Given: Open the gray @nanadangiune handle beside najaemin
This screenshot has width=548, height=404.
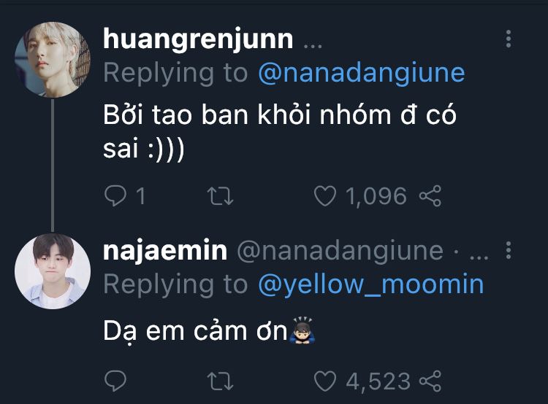Looking at the screenshot, I should 340,251.
